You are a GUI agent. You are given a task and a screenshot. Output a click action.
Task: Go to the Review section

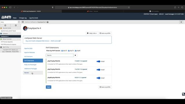[33, 73]
